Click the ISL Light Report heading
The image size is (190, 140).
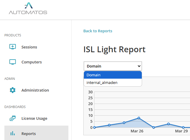coord(115,49)
